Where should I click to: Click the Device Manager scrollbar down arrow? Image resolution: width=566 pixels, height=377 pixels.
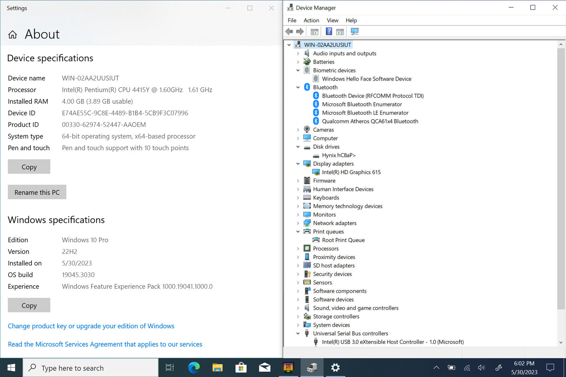click(561, 342)
